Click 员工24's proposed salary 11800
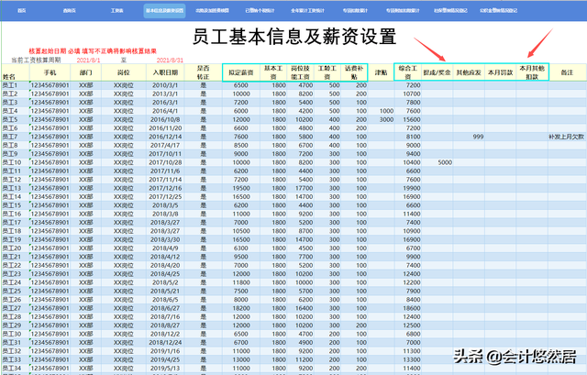 [x=241, y=282]
